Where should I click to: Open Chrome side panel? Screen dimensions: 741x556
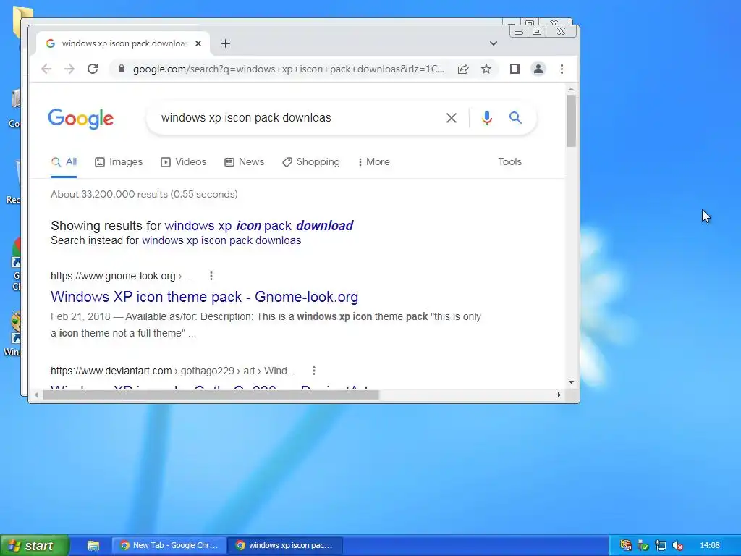(515, 69)
